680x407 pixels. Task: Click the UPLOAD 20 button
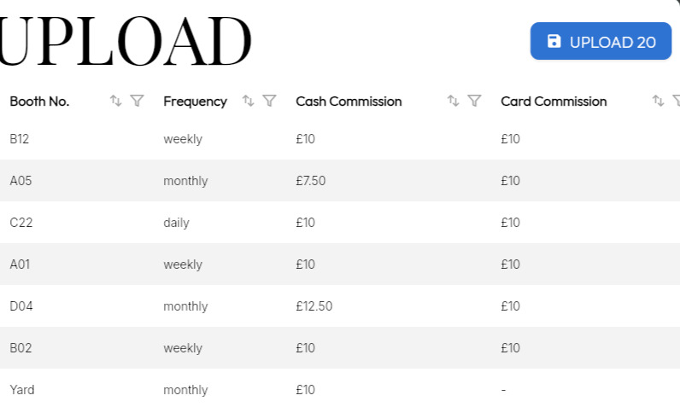601,41
